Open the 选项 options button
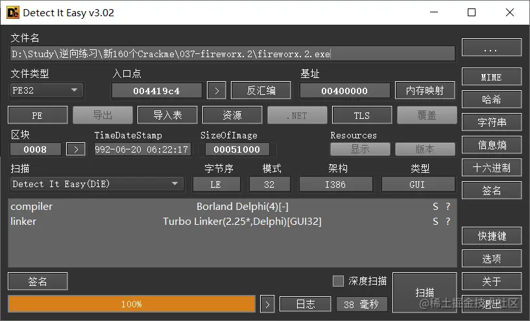This screenshot has width=530, height=321. click(492, 259)
